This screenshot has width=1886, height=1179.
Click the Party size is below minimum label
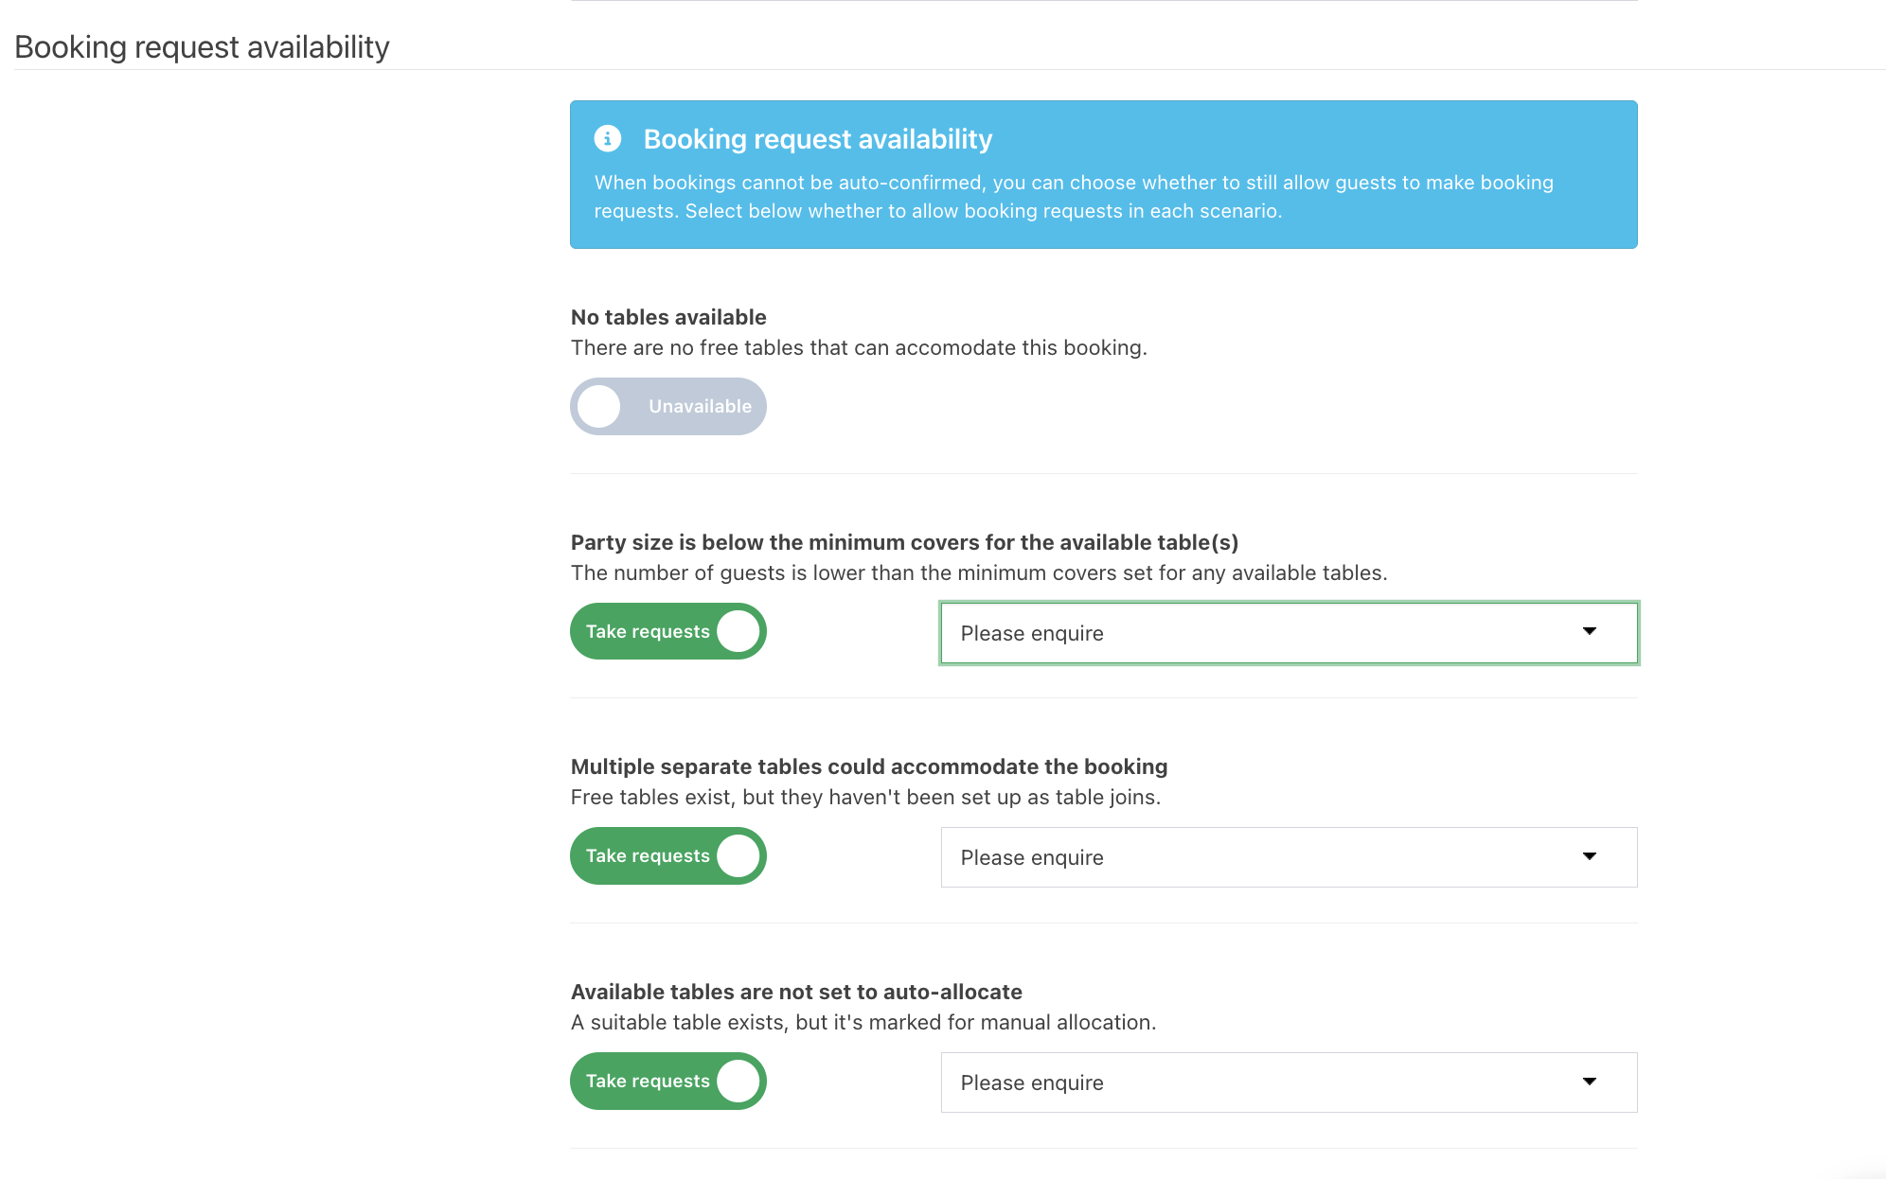tap(904, 542)
